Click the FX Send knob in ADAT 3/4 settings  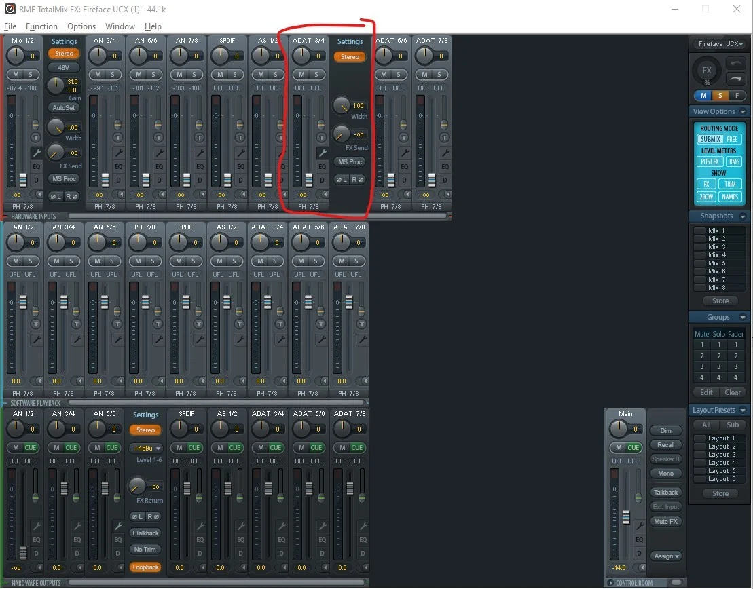[x=341, y=134]
